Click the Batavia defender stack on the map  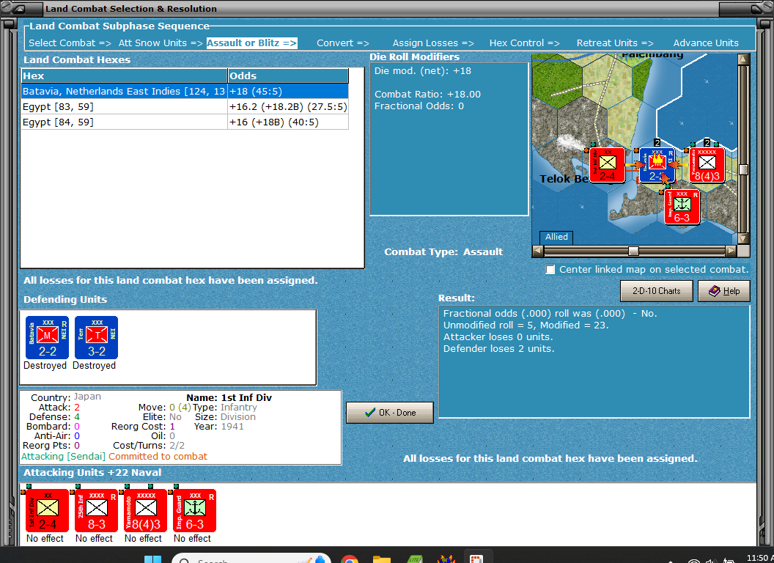[x=657, y=166]
